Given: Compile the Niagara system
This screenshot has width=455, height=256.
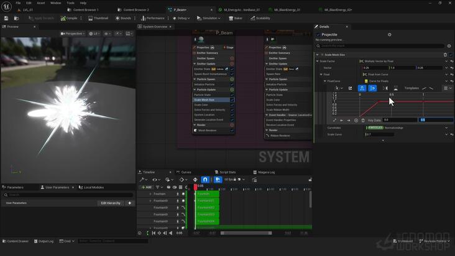Looking at the screenshot, I should pos(69,18).
